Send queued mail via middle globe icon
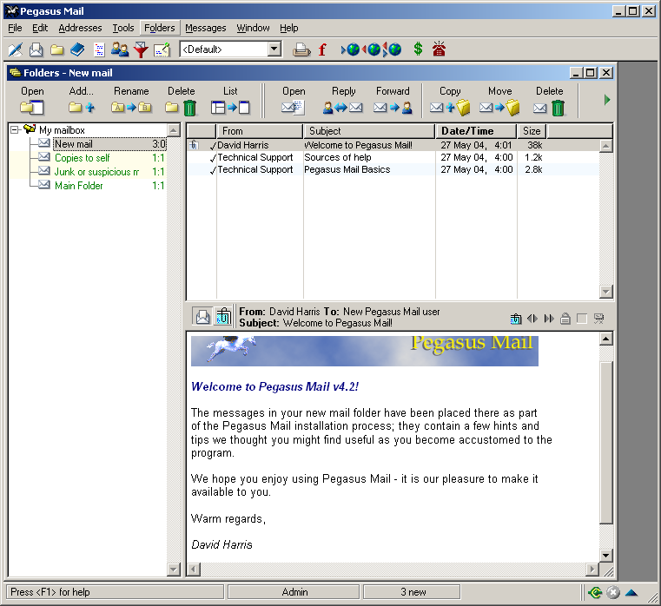The width and height of the screenshot is (661, 606). coord(371,49)
